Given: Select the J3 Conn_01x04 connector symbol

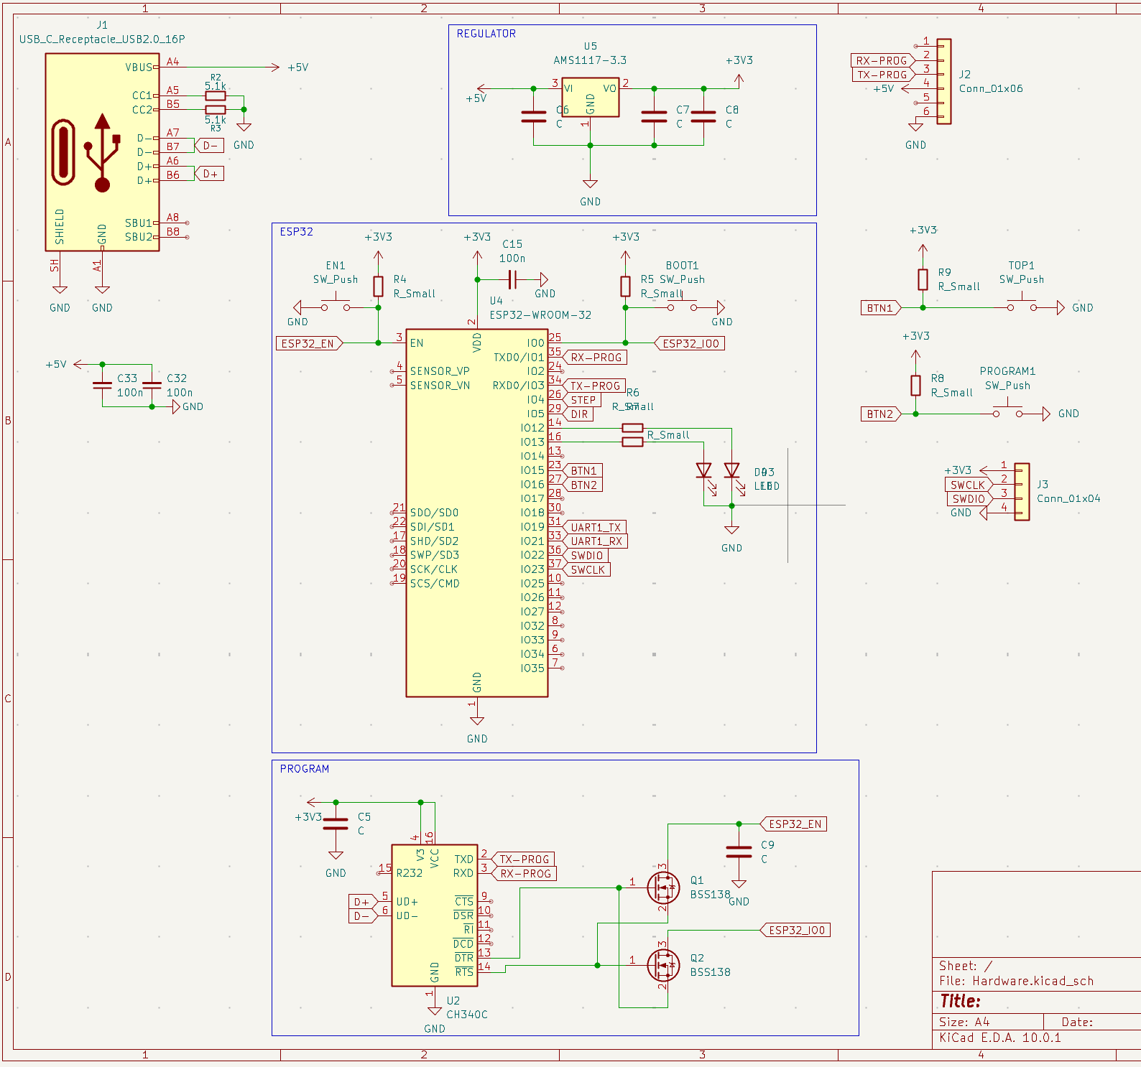Looking at the screenshot, I should pos(1022,492).
